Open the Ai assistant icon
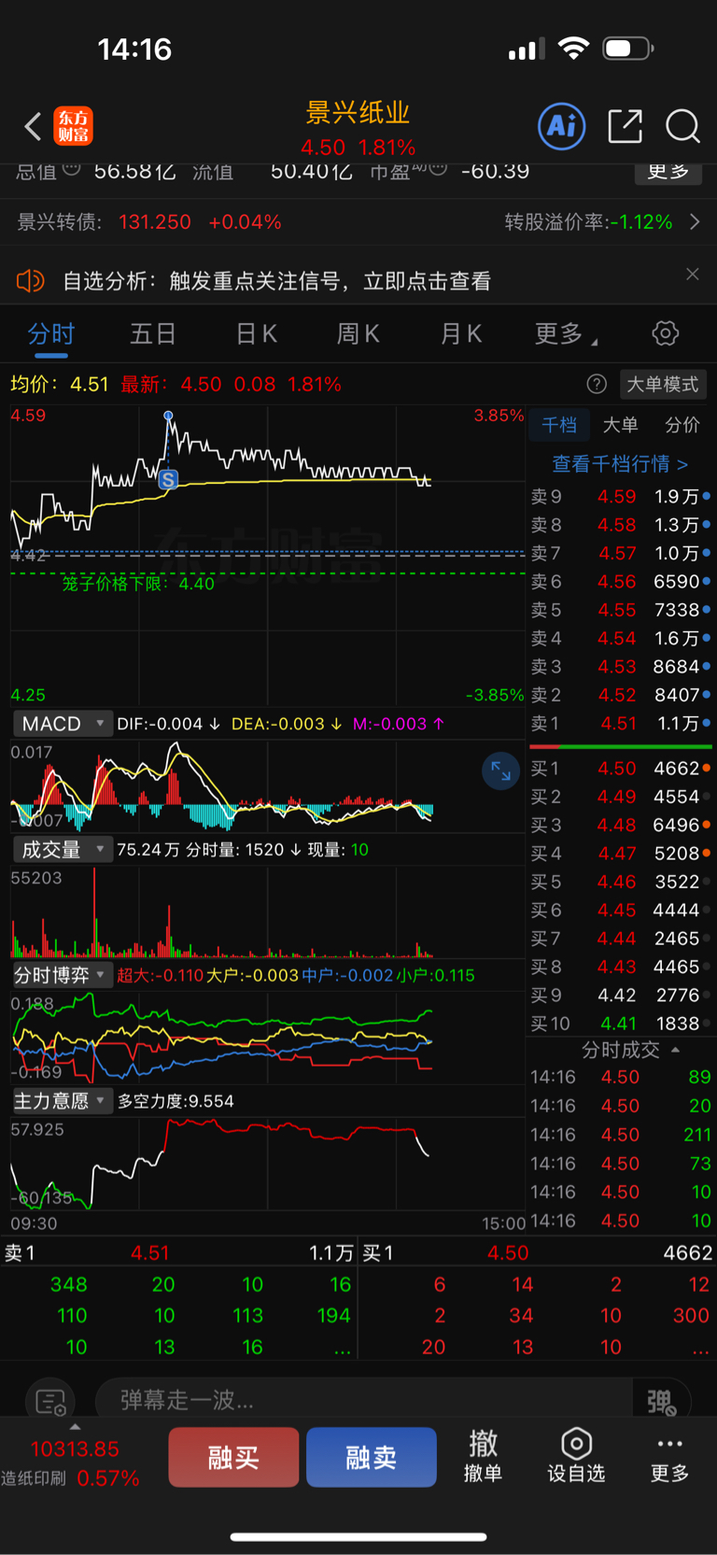 pos(562,126)
